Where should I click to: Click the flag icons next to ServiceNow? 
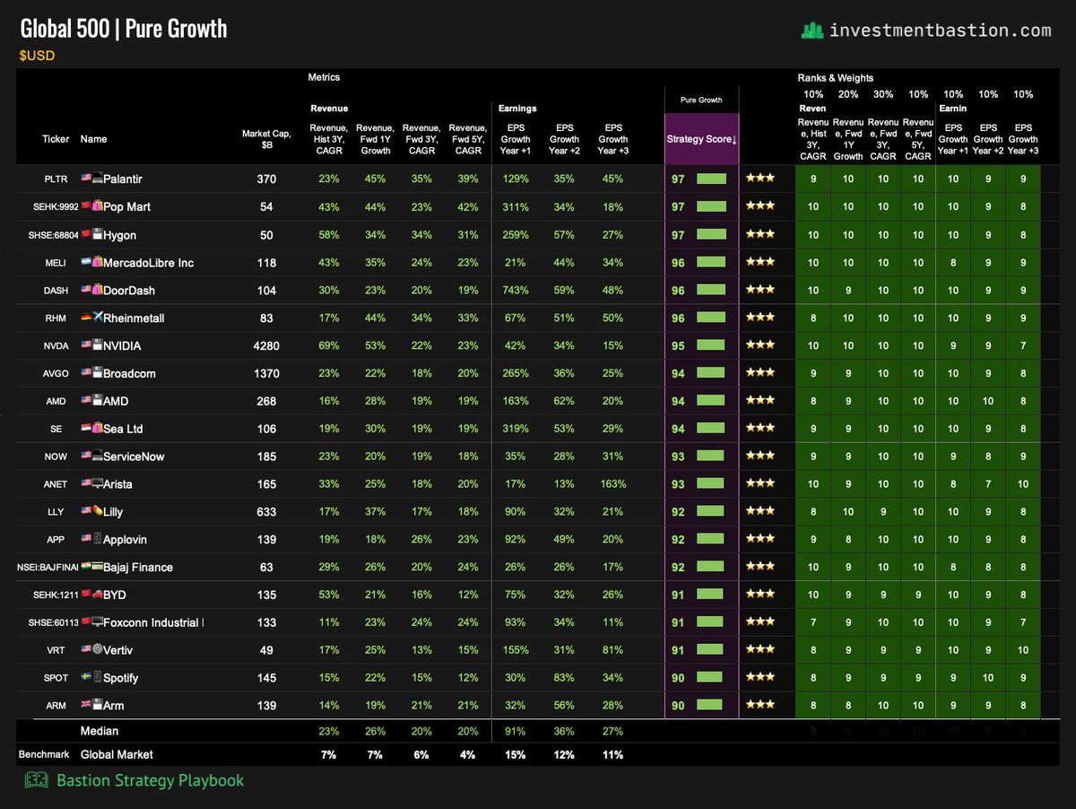91,457
